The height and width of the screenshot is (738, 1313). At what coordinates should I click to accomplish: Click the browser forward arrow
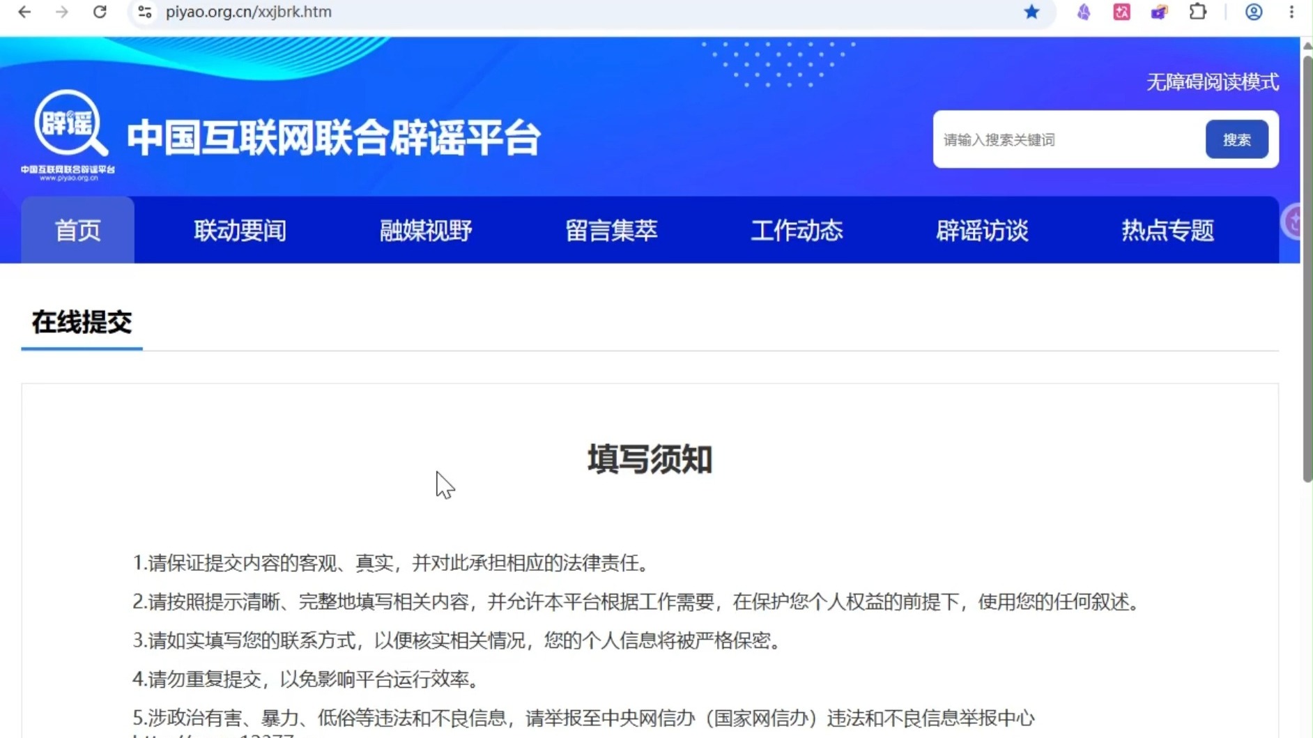(x=62, y=12)
